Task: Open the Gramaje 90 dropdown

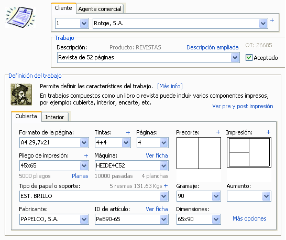Action: coord(216,196)
